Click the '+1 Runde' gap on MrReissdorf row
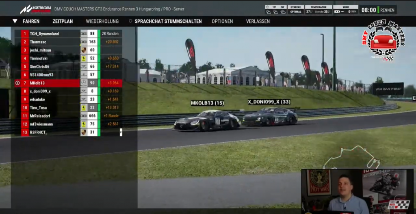416x214 pixels. [111, 116]
